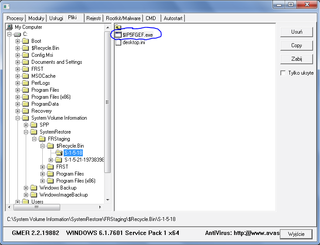Screen dimensions: 320x245
Task: Click the tree horizontal scrollbar thumb
Action: pos(37,207)
